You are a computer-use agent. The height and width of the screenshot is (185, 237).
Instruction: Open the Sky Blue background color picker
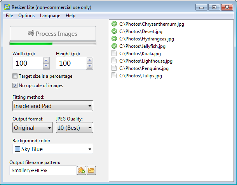coord(52,149)
